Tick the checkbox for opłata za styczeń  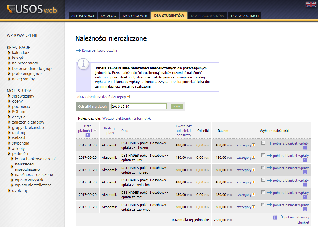263,143
